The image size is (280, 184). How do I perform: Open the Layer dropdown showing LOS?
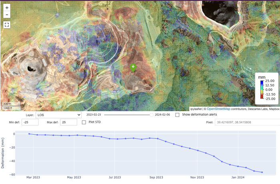tap(58, 115)
